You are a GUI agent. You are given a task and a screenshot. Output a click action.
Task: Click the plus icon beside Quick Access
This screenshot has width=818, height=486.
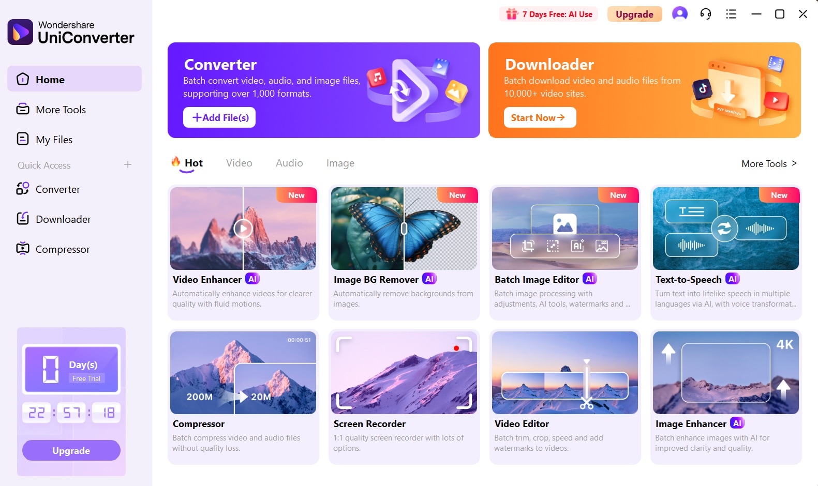coord(128,164)
